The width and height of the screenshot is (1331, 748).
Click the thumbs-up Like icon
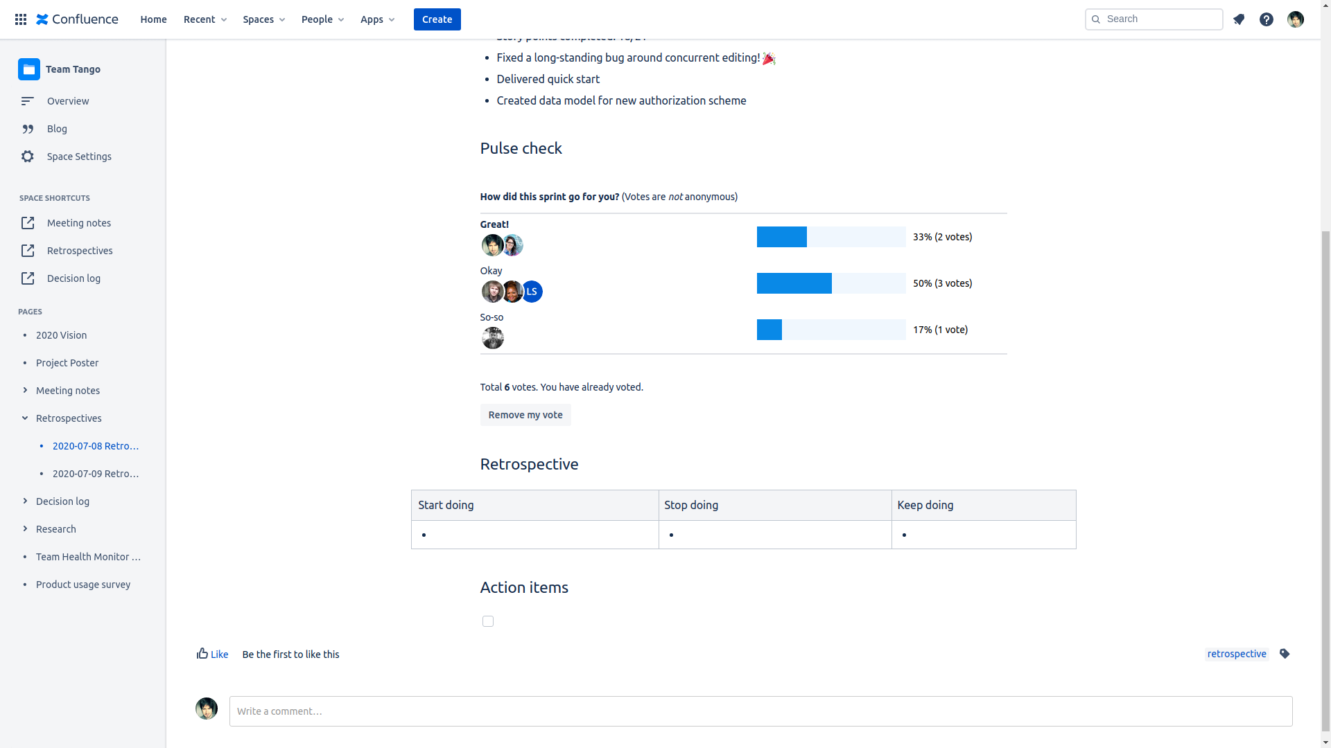tap(202, 653)
